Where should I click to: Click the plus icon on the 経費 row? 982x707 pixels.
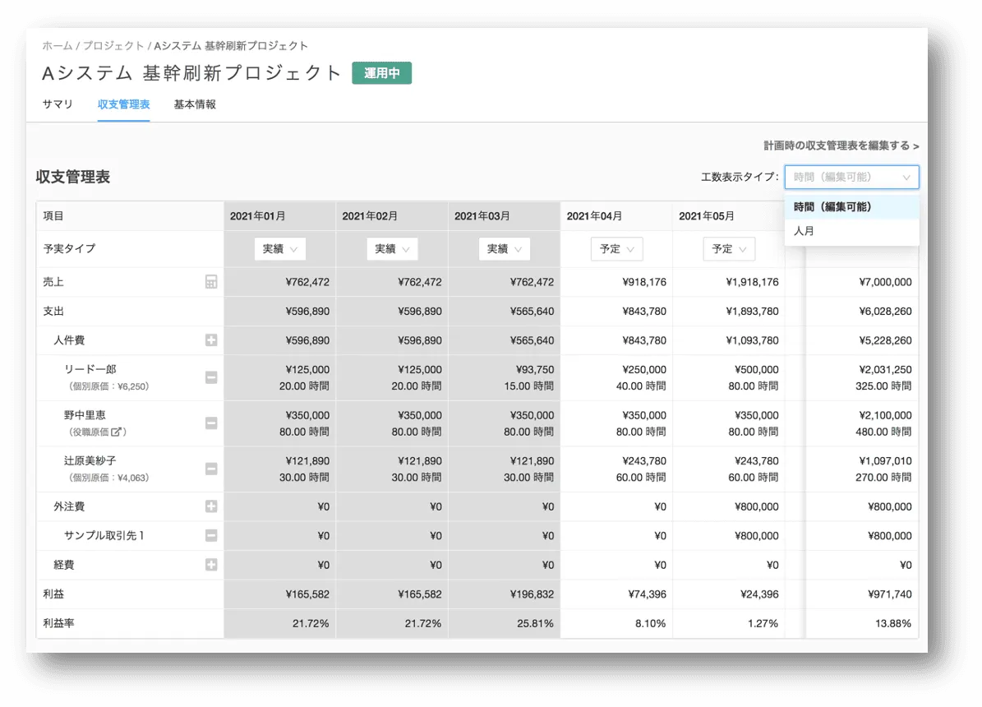coord(213,565)
